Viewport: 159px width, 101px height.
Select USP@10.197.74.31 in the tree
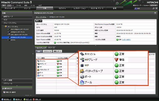[18, 32]
